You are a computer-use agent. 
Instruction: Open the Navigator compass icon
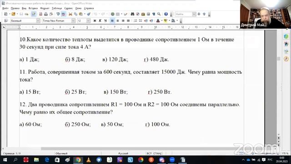138,14
